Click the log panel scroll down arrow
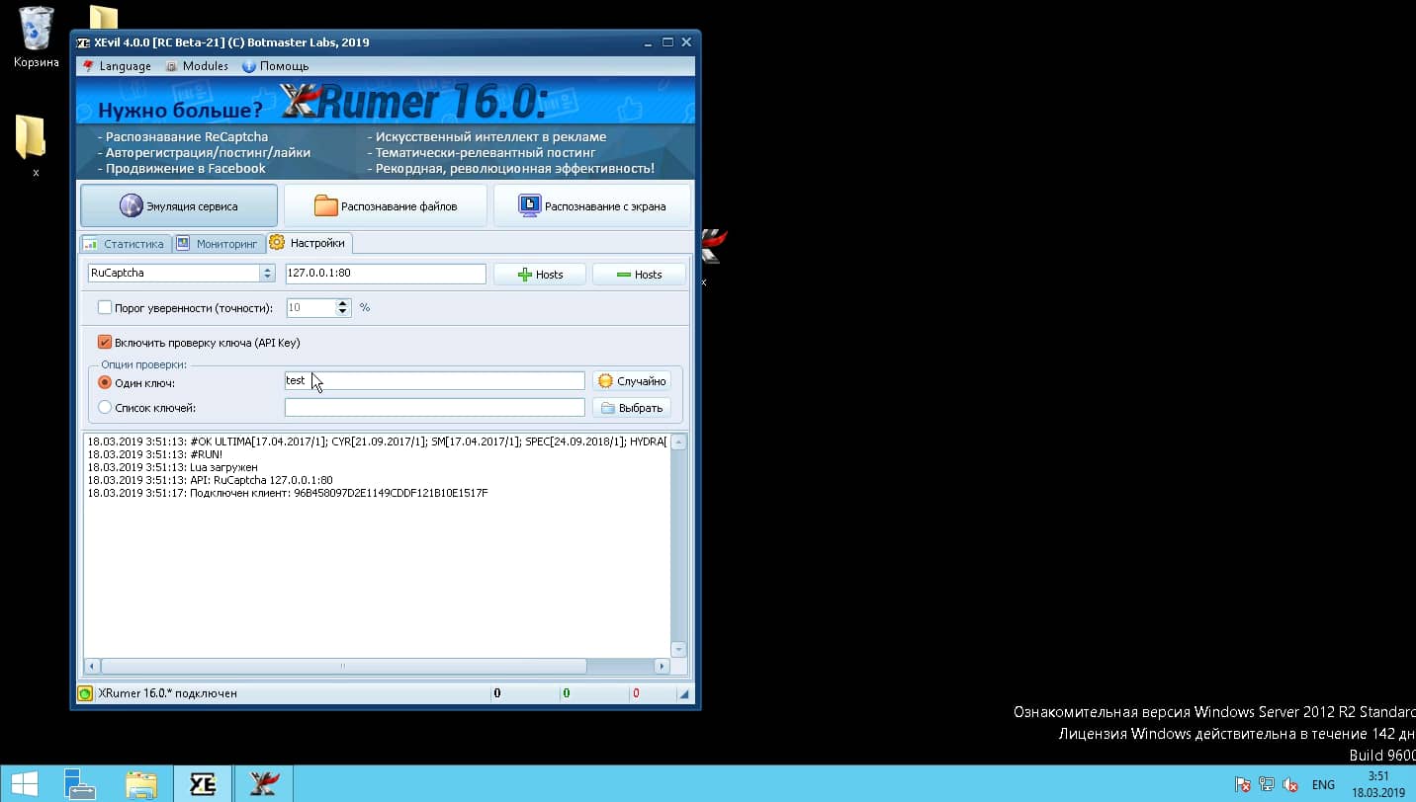Screen dimensions: 1416x802 coord(678,649)
